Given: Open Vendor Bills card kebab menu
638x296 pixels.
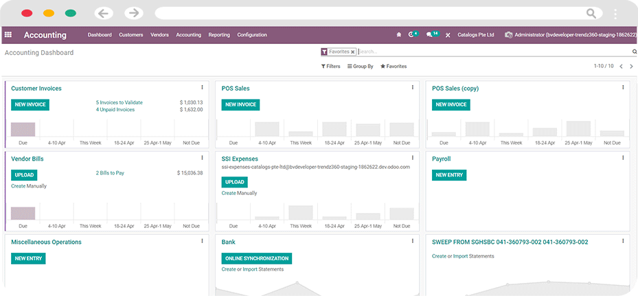Looking at the screenshot, I should click(x=202, y=157).
